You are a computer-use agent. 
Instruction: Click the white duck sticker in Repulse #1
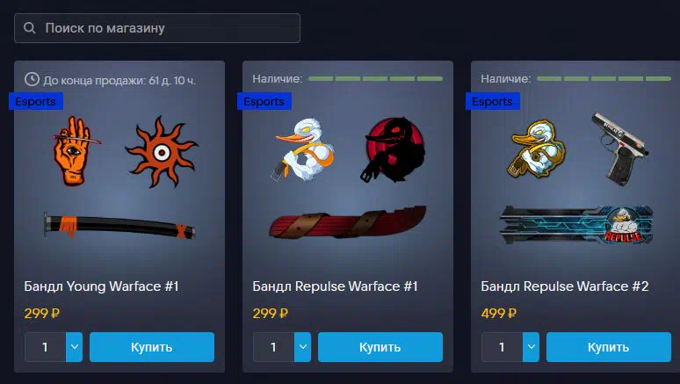(305, 149)
